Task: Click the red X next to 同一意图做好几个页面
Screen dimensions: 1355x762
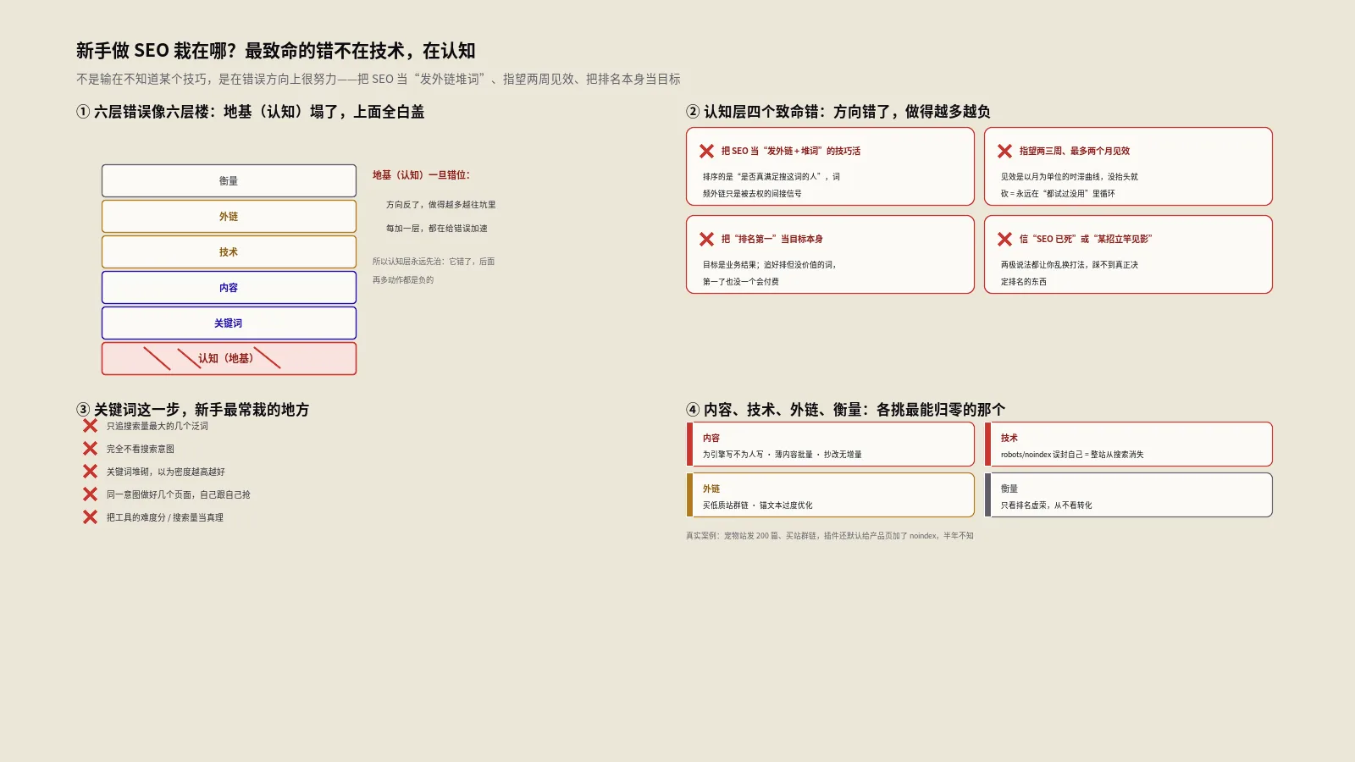Action: [x=90, y=494]
